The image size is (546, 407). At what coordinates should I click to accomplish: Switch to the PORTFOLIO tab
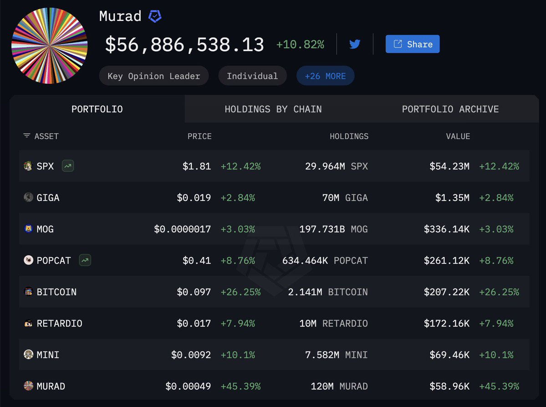point(97,109)
